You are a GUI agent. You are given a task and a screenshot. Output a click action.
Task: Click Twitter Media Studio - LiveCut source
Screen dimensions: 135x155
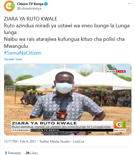click(x=62, y=141)
